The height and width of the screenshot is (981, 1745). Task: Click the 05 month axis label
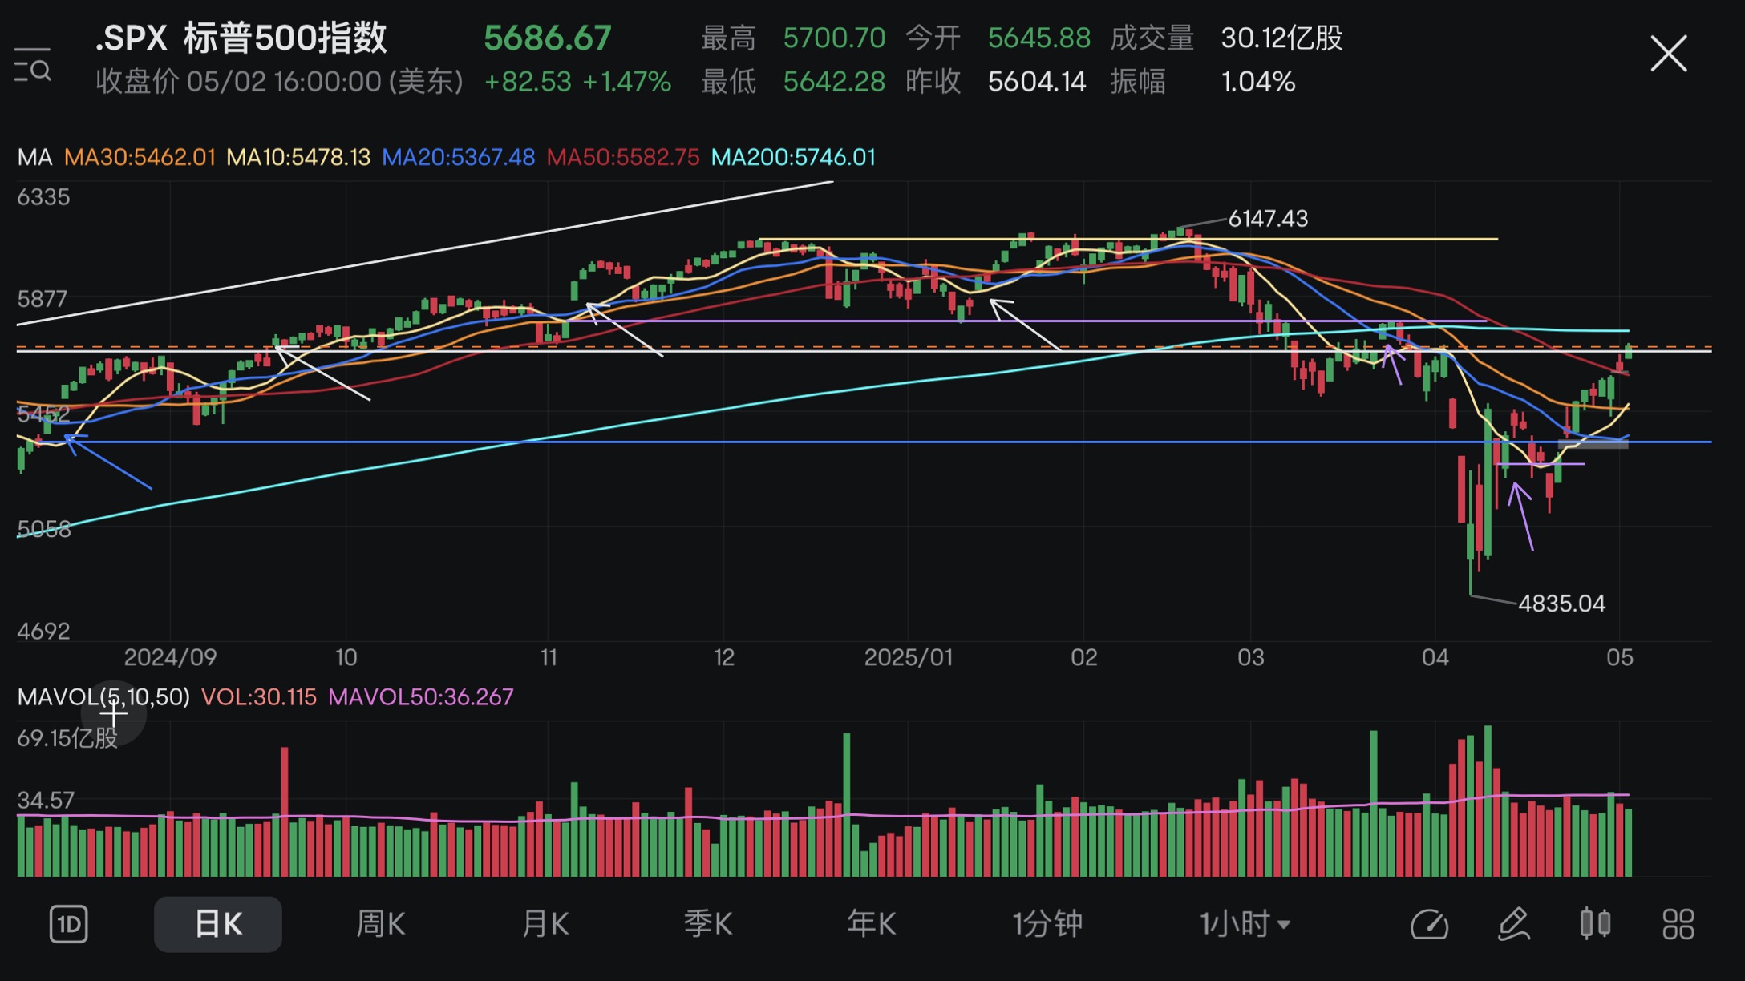[x=1619, y=657]
